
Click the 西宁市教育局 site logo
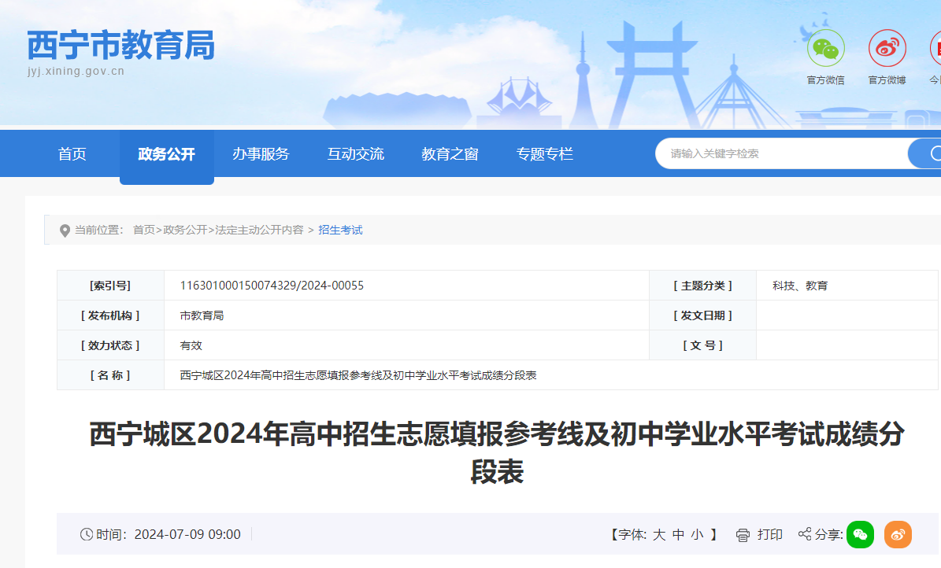[x=120, y=46]
